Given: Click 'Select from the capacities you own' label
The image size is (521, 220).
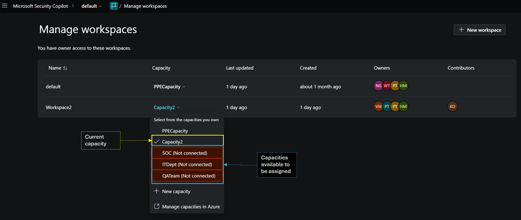Looking at the screenshot, I should 186,120.
